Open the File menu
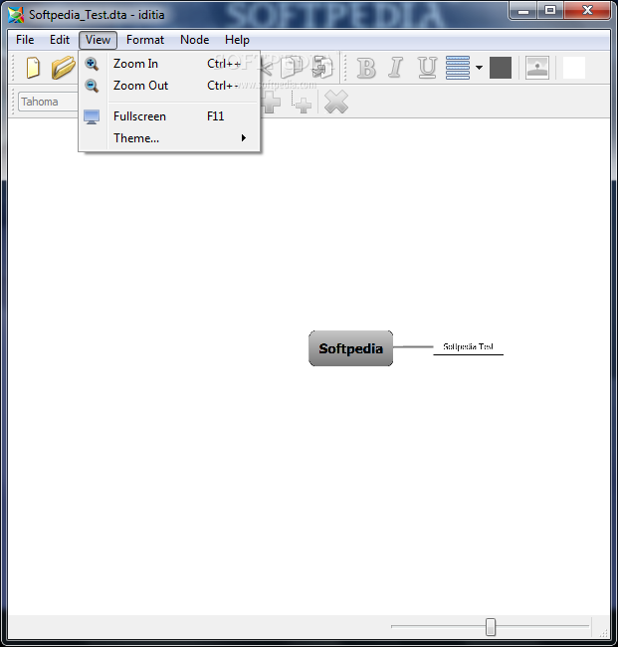Screen dimensions: 618x647 [x=25, y=40]
